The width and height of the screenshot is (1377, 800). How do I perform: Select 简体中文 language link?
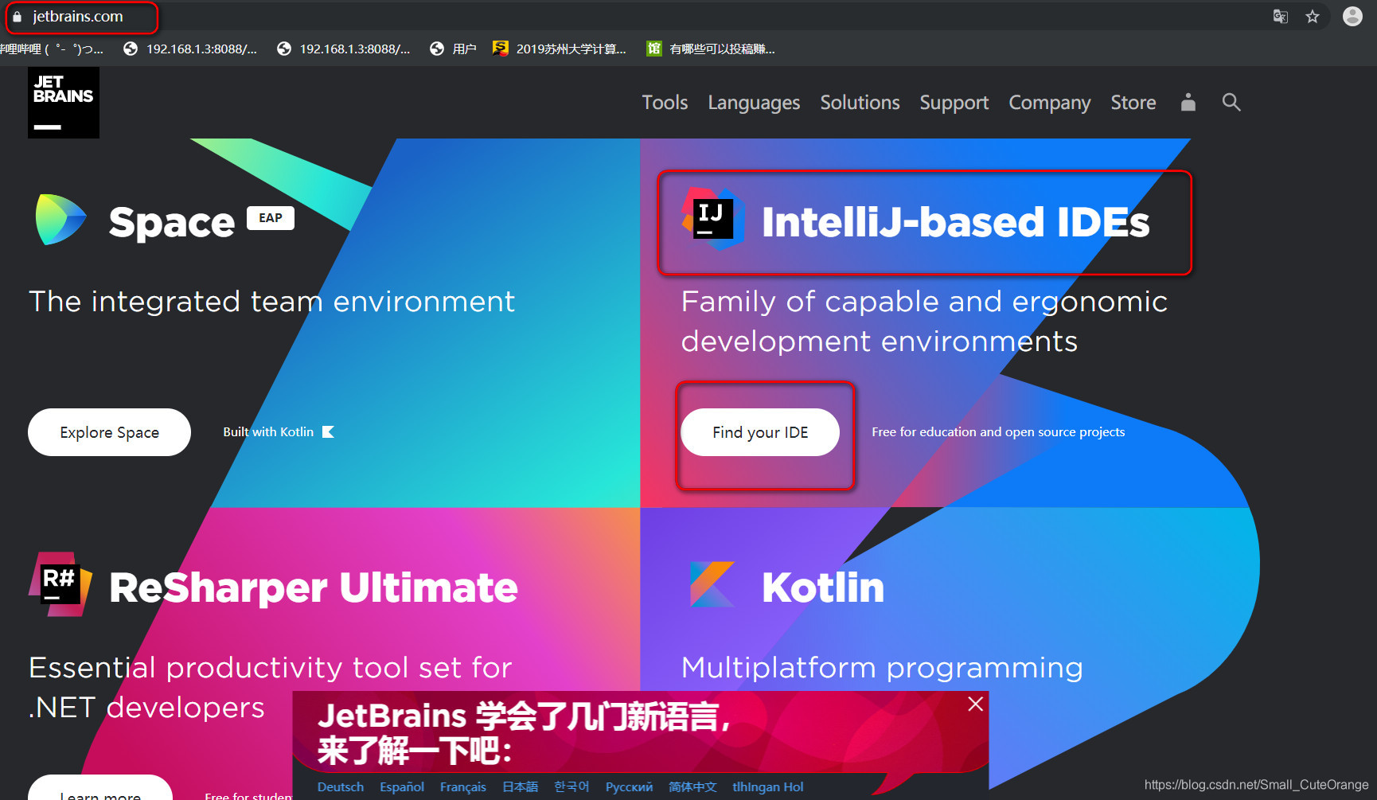click(x=692, y=786)
